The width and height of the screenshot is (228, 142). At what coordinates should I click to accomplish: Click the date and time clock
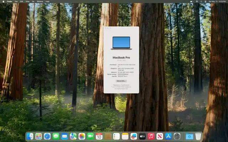tap(217, 1)
